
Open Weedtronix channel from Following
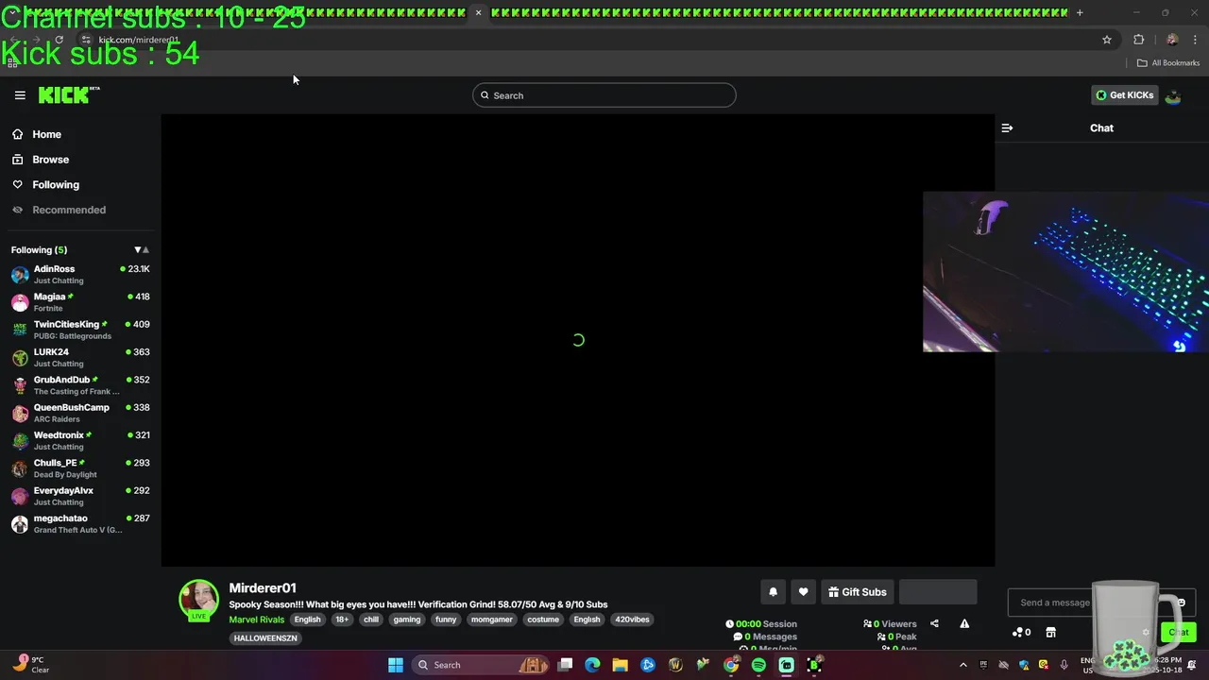pyautogui.click(x=80, y=440)
